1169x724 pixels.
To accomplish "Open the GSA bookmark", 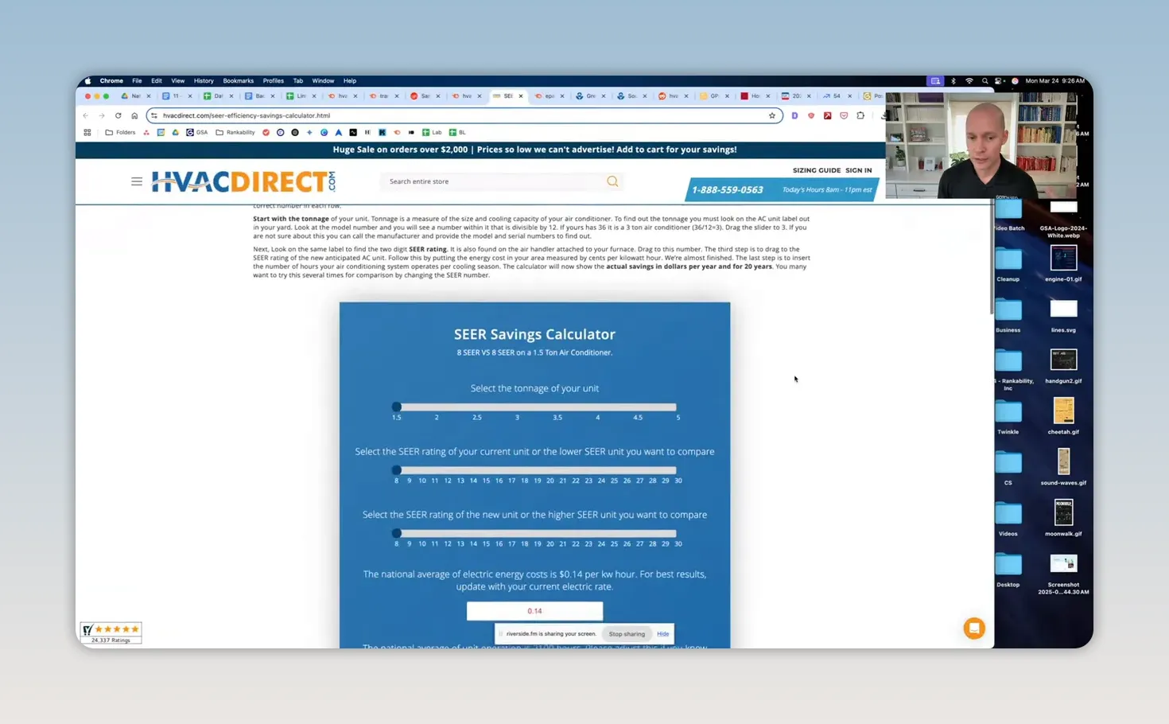I will pos(197,132).
